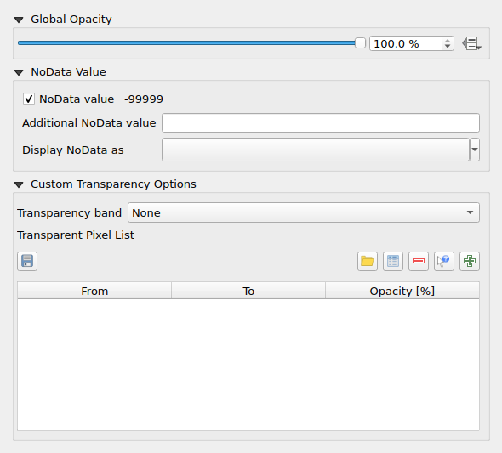
Task: Remove selected row with red minus icon
Action: click(419, 261)
